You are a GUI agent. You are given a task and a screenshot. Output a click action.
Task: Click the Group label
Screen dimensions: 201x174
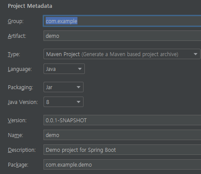[16, 21]
